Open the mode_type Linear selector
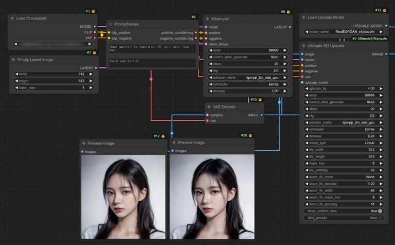395x245 pixels. (344, 143)
